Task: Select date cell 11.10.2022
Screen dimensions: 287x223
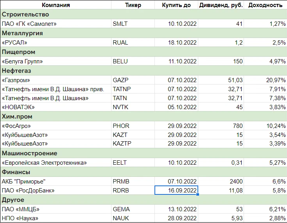Action: [176, 61]
